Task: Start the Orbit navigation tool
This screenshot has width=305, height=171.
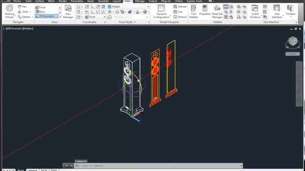Action: pyautogui.click(x=23, y=11)
